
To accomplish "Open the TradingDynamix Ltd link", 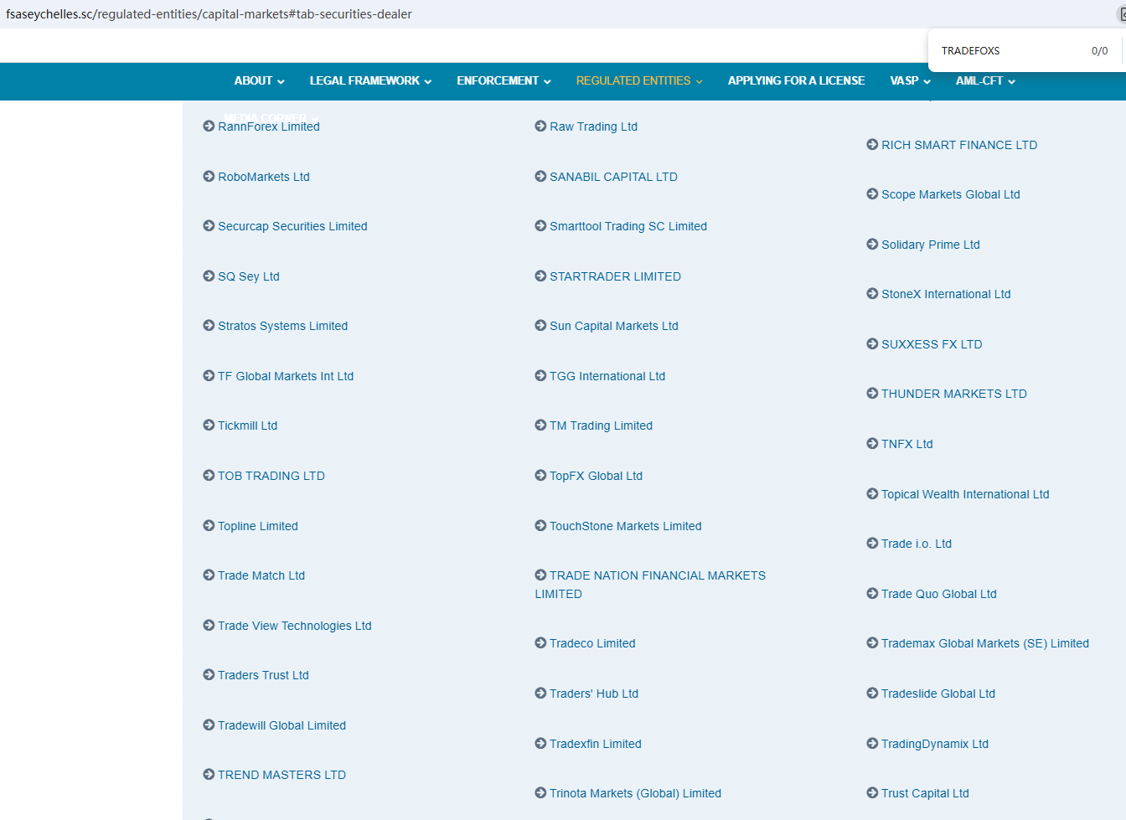I will point(935,744).
